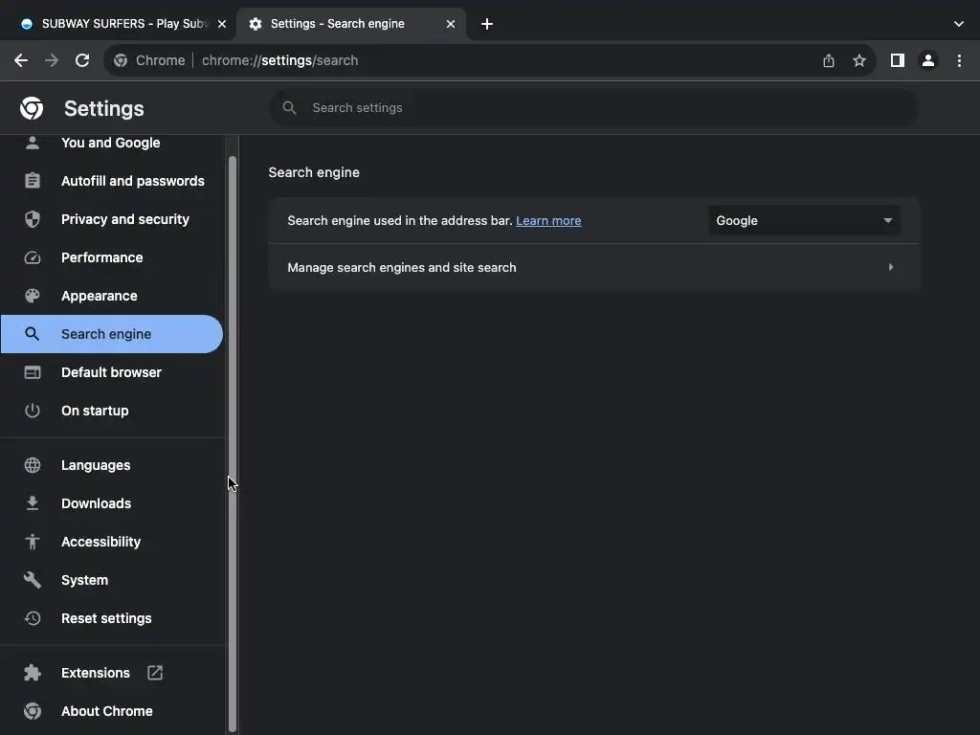Open the About Chrome page

(x=106, y=711)
